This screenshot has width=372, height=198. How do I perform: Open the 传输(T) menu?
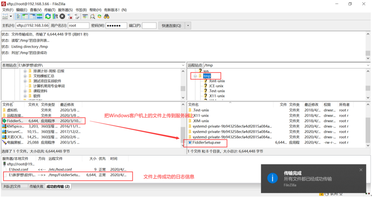[x=50, y=10]
